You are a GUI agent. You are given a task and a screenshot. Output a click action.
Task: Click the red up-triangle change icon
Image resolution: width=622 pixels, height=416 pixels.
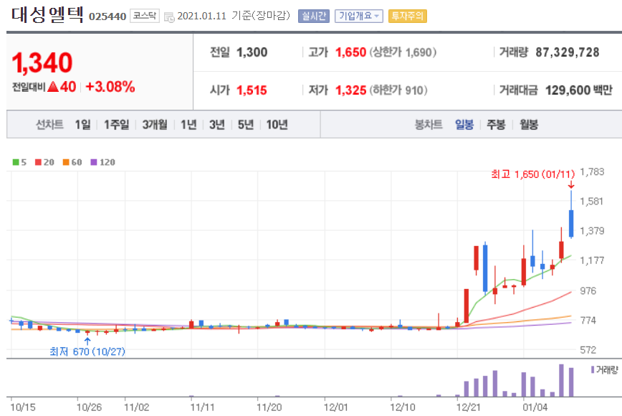click(53, 87)
